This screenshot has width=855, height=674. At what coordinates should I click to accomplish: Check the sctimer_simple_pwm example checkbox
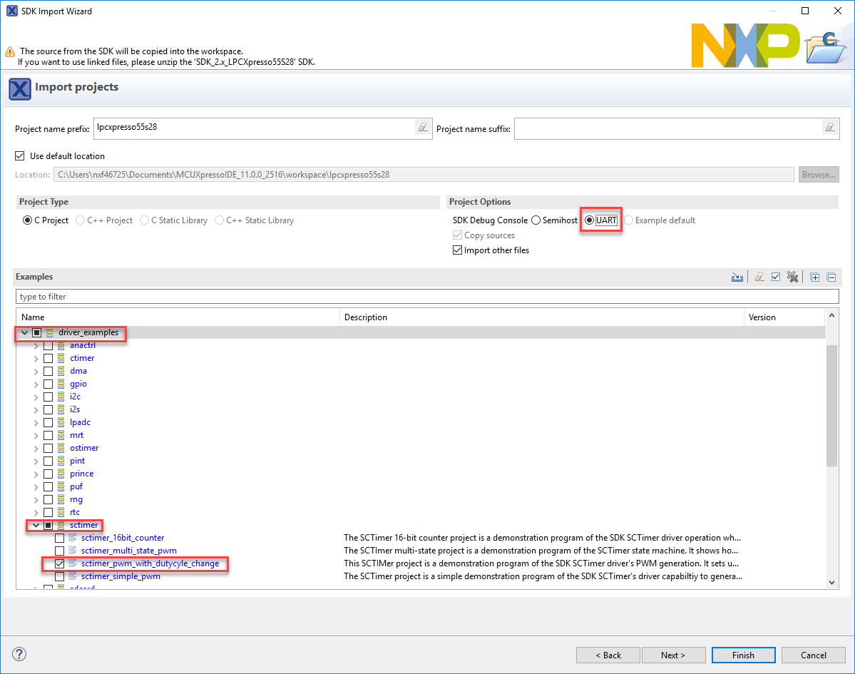[60, 576]
